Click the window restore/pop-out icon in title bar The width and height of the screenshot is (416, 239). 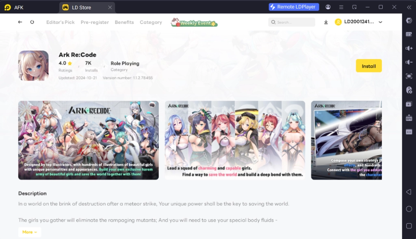(x=354, y=7)
